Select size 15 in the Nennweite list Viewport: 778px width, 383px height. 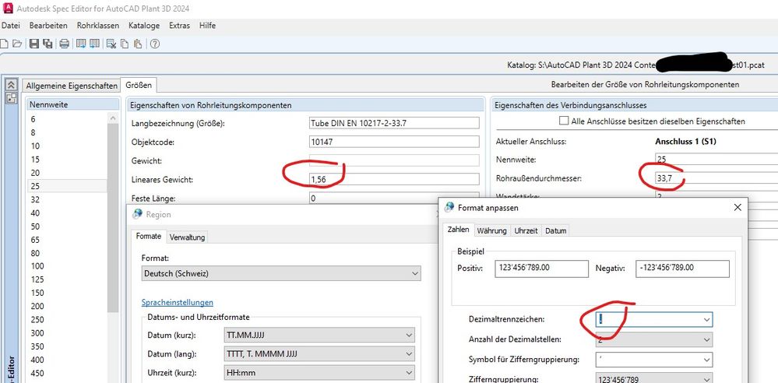click(66, 160)
